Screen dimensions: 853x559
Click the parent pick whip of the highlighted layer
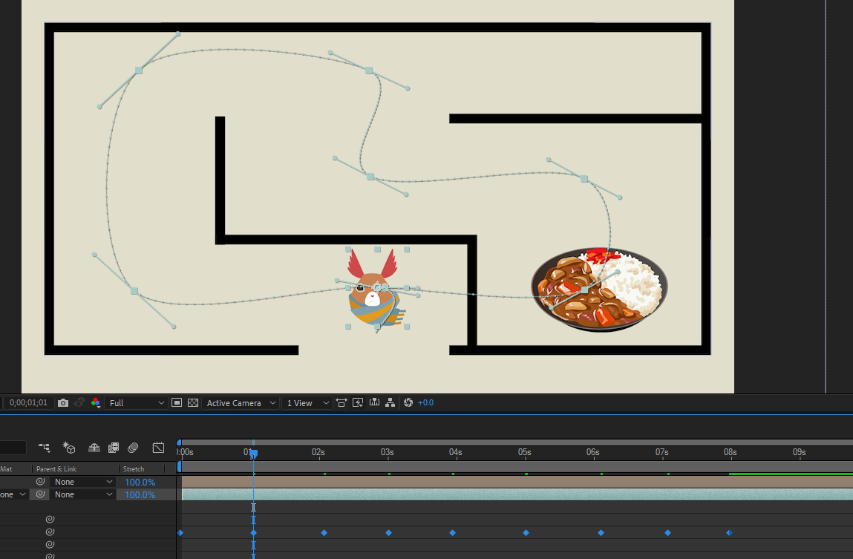point(40,494)
